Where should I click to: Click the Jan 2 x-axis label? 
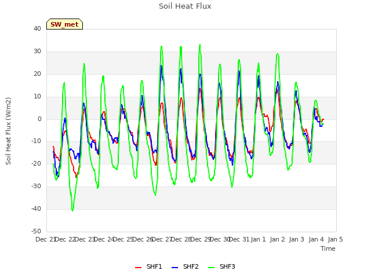[x=277, y=239]
